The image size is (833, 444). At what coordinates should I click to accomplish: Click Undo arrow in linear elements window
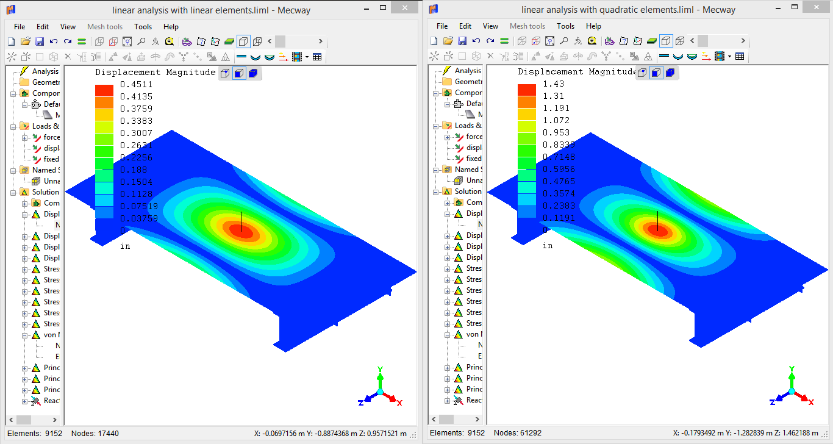(x=54, y=41)
